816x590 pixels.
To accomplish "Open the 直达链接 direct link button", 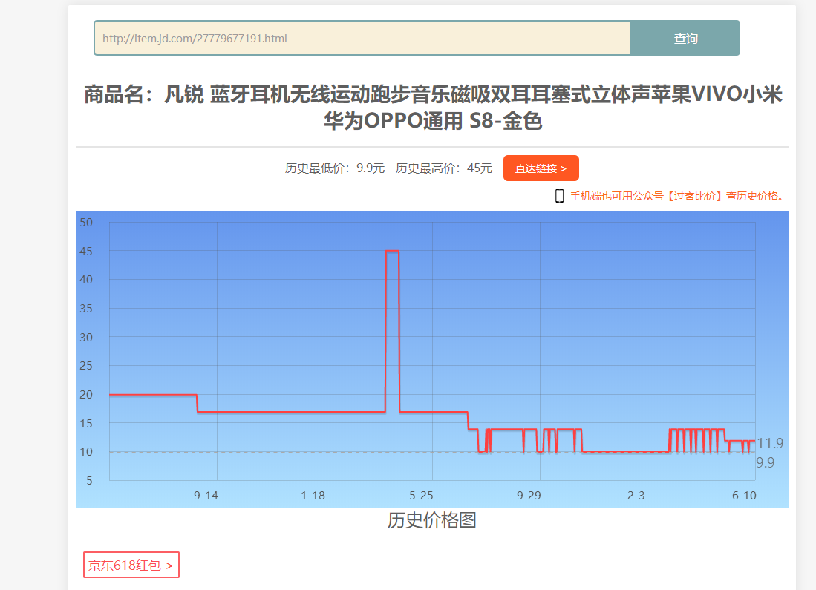I will (541, 168).
